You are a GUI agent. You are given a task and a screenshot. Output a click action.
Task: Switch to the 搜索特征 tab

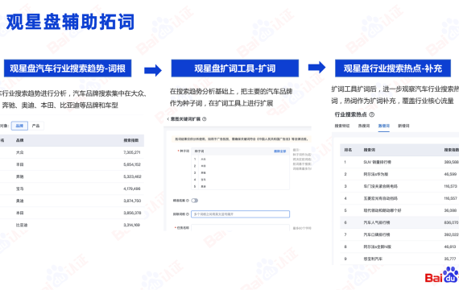(x=342, y=126)
